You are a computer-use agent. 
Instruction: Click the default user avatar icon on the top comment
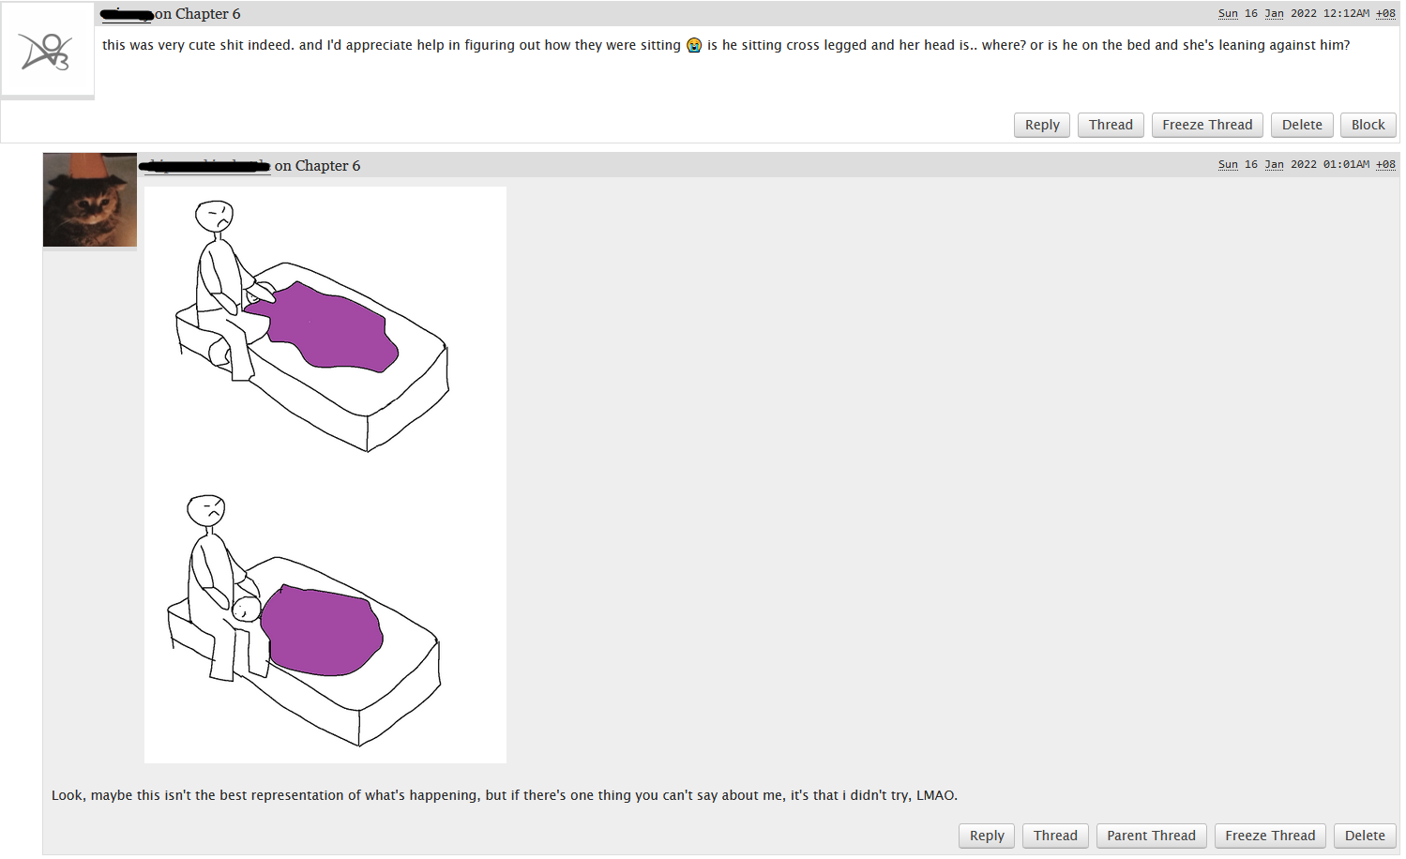click(47, 51)
